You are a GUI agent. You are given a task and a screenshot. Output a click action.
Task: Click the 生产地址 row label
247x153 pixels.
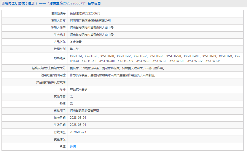point(60,35)
